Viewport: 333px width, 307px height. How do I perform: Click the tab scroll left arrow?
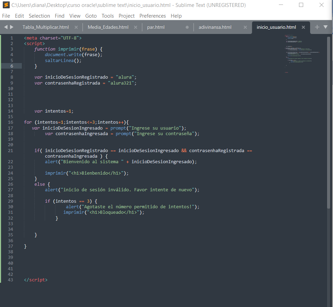[x=6, y=27]
